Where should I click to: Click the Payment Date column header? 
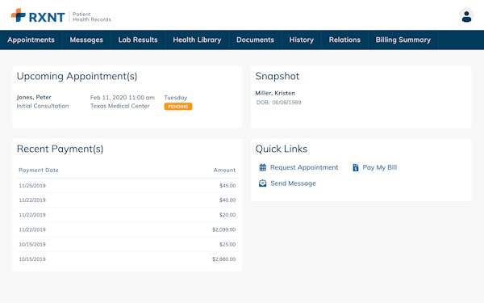click(39, 170)
